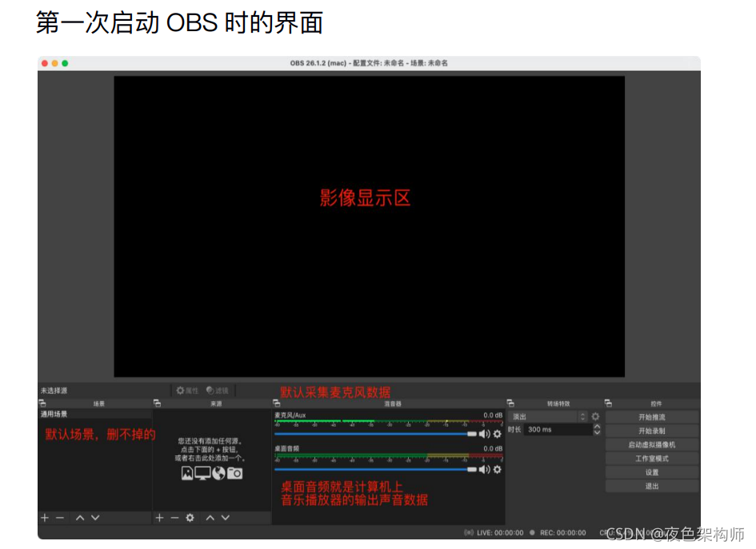
Task: Click the REC: 00:00:00 status entry
Action: click(558, 533)
